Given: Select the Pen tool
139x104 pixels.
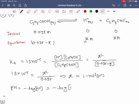Looking at the screenshot, I should pos(21,12).
